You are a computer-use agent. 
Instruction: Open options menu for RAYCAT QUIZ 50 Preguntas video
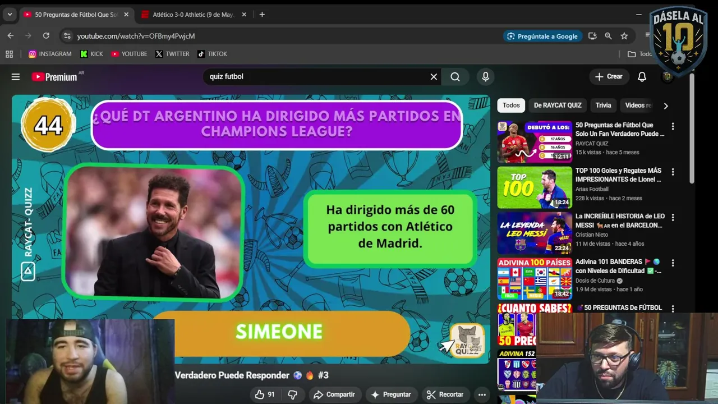click(673, 127)
